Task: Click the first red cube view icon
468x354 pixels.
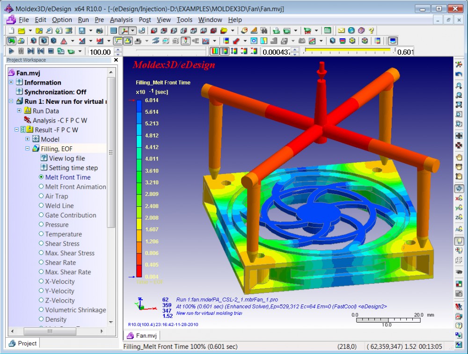Action: (154, 30)
